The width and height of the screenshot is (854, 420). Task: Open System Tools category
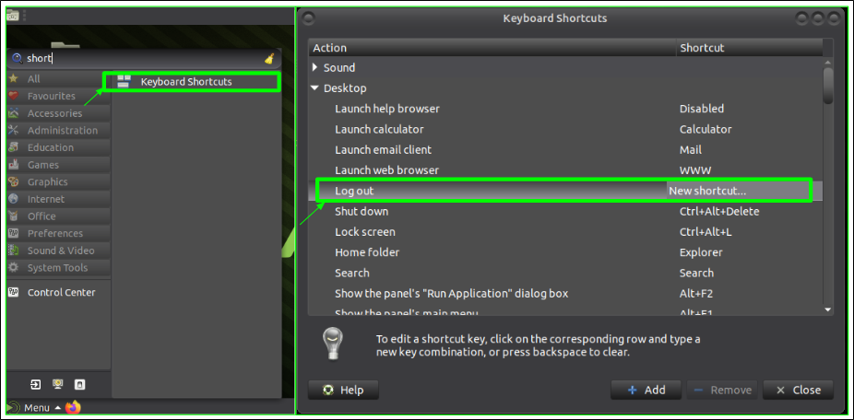[x=57, y=268]
